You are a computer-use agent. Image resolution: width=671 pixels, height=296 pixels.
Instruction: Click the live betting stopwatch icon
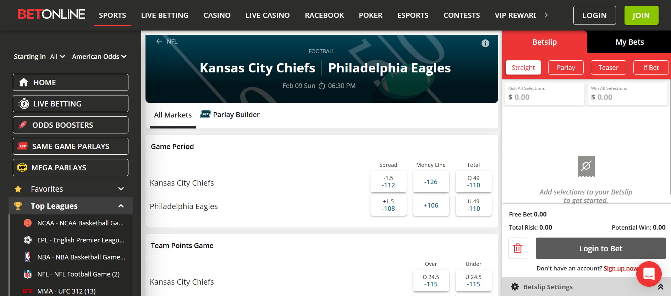(x=24, y=104)
